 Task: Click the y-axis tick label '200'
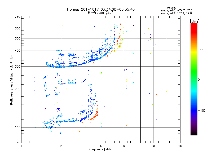pyautogui.click(x=17, y=89)
